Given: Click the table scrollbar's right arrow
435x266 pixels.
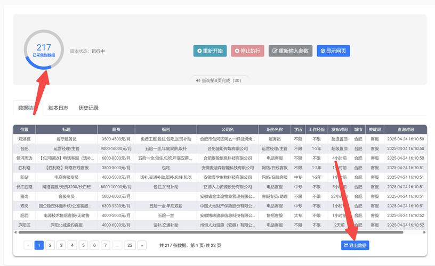Looking at the screenshot, I should (x=425, y=232).
